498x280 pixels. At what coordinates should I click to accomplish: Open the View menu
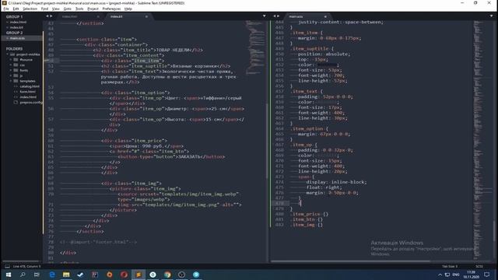point(55,9)
